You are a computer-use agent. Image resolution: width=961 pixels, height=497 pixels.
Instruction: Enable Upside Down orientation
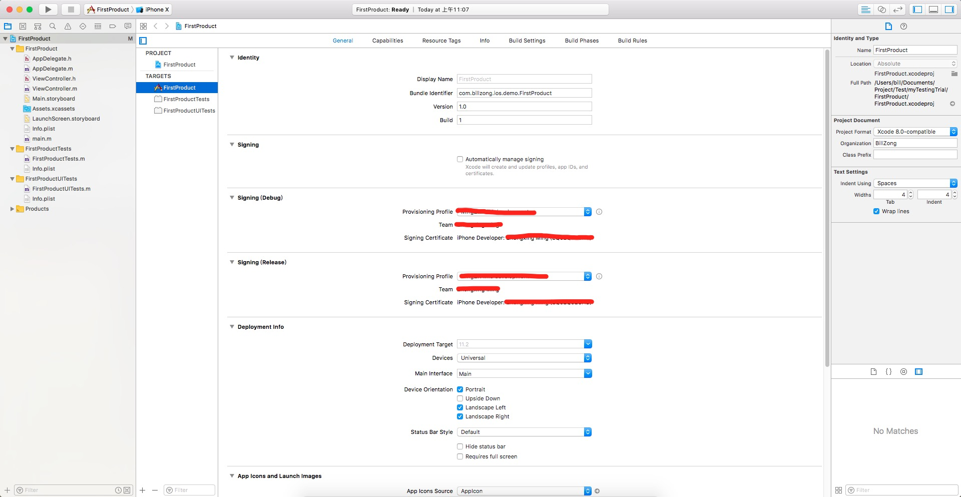(459, 398)
